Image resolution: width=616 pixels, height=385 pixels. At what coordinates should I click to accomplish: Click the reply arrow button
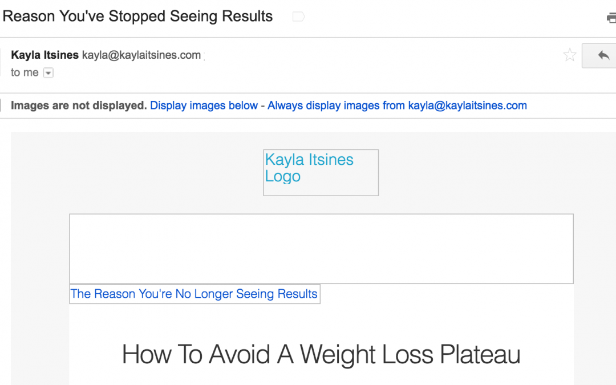pyautogui.click(x=603, y=55)
